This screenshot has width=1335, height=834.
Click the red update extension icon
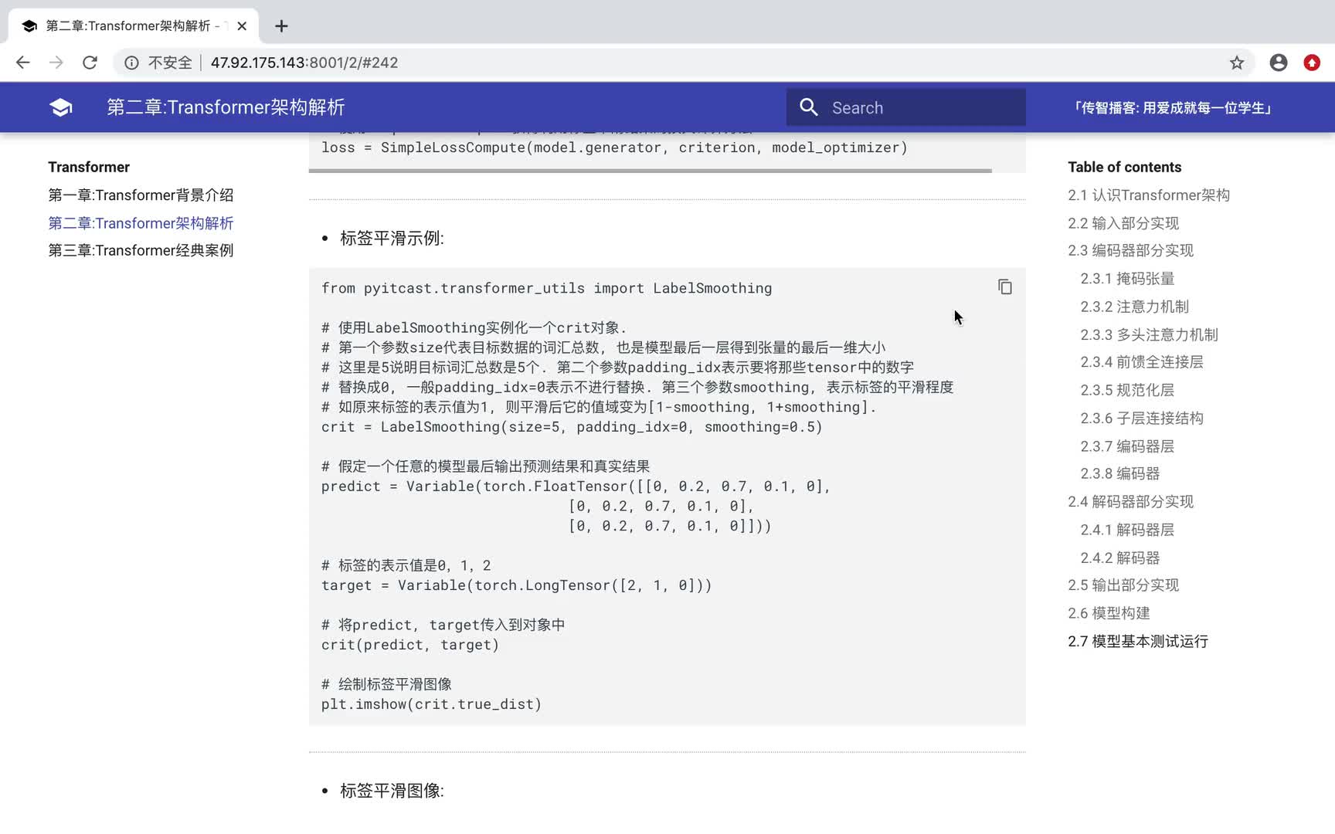tap(1312, 63)
